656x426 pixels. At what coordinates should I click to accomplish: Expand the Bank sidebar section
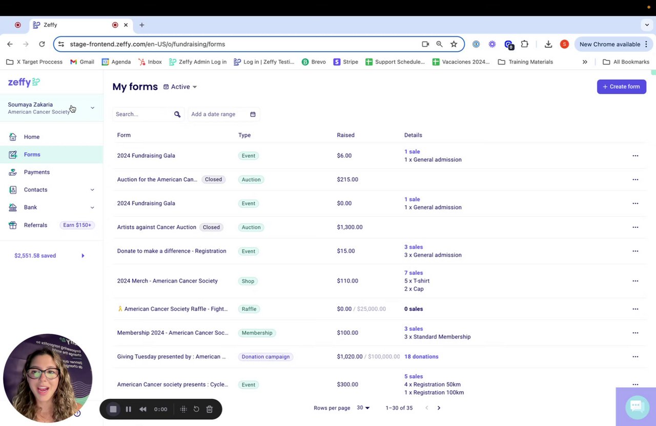point(92,207)
